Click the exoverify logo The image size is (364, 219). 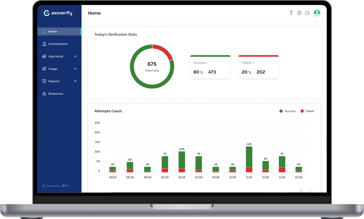click(x=58, y=13)
